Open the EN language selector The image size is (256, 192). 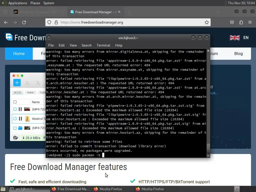point(246,37)
